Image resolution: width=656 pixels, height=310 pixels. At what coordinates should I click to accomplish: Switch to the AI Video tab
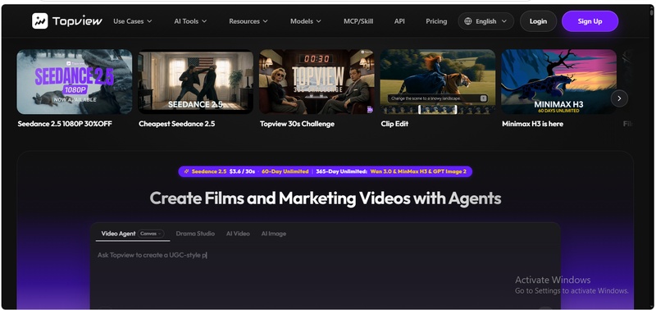click(x=238, y=234)
